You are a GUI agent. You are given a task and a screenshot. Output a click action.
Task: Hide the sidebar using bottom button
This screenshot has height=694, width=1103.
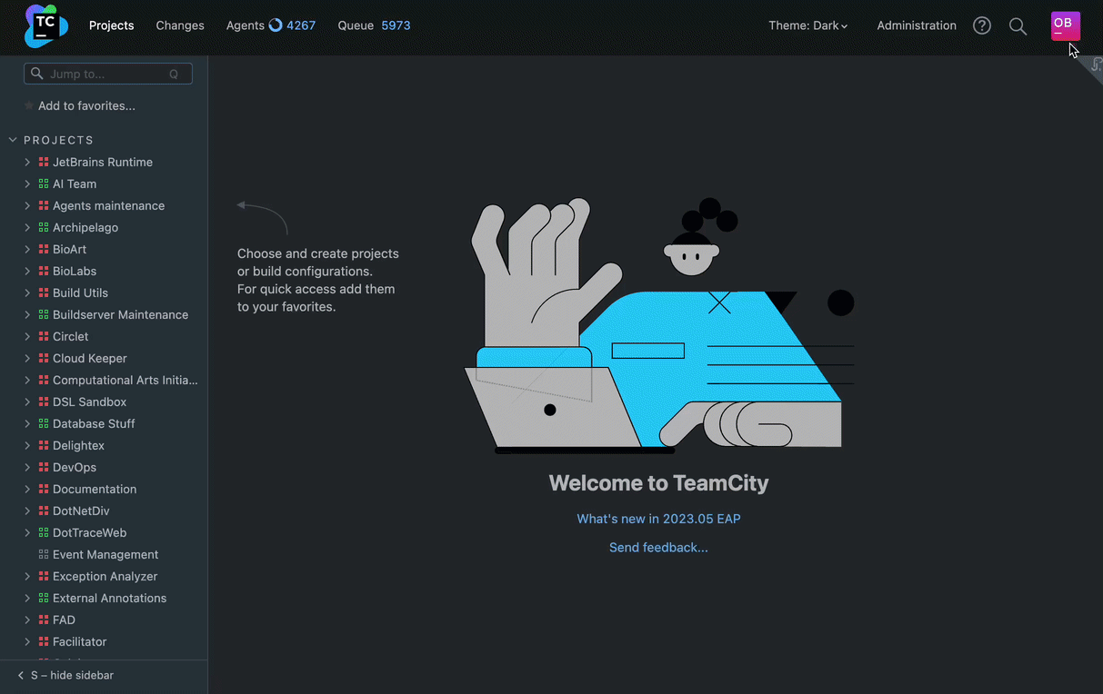pyautogui.click(x=65, y=676)
